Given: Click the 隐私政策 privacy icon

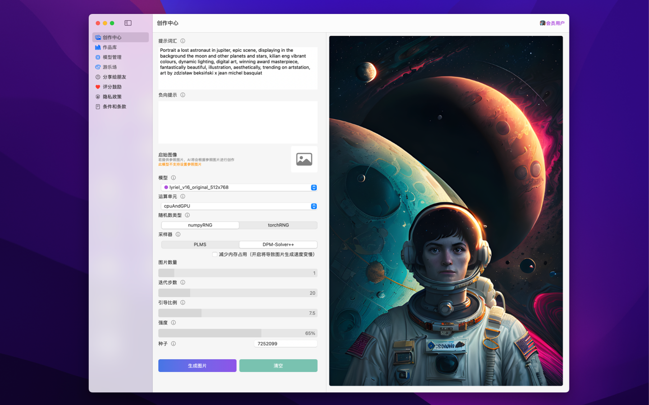Looking at the screenshot, I should point(98,97).
